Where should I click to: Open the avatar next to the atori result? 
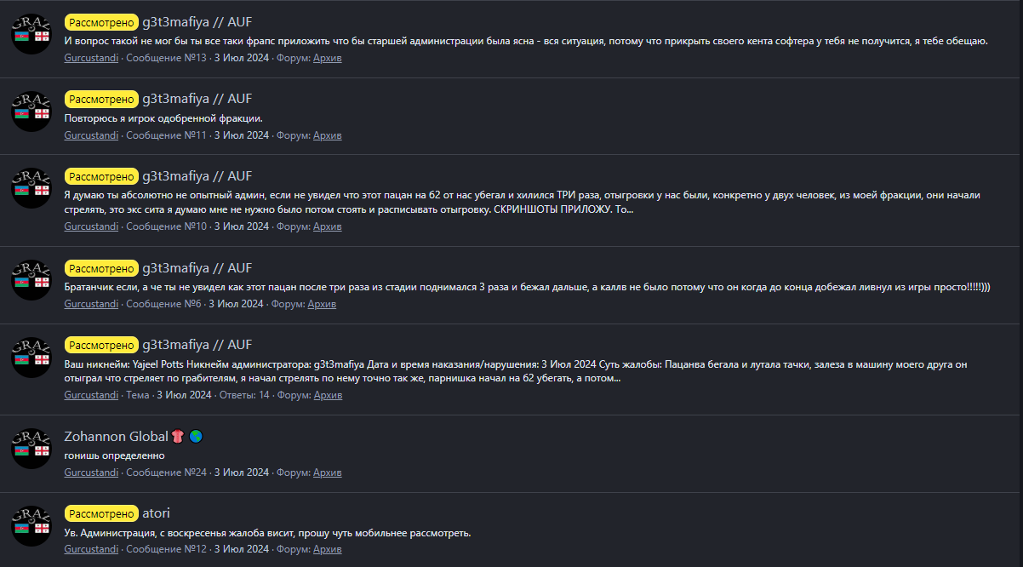pyautogui.click(x=31, y=525)
